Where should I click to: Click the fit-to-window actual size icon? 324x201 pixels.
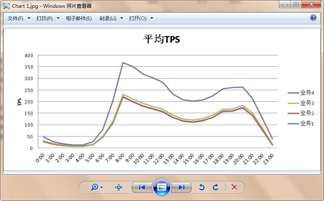coord(119,187)
